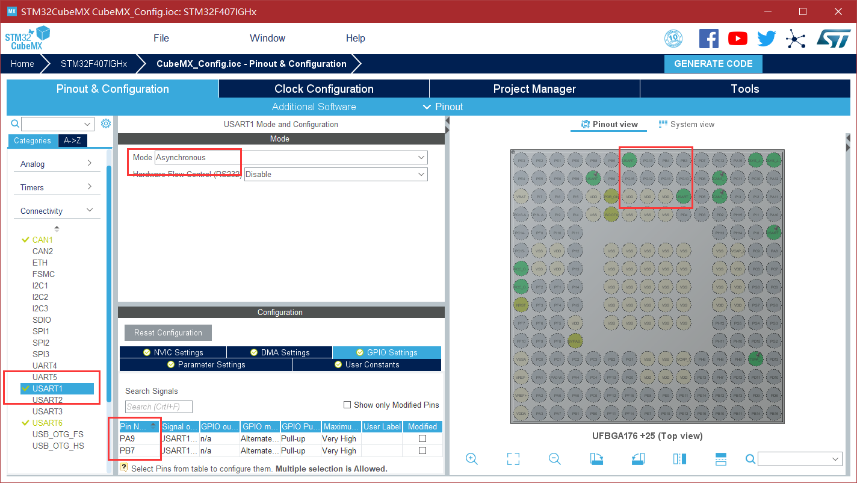
Task: Click the Search Signals input field
Action: click(x=159, y=407)
